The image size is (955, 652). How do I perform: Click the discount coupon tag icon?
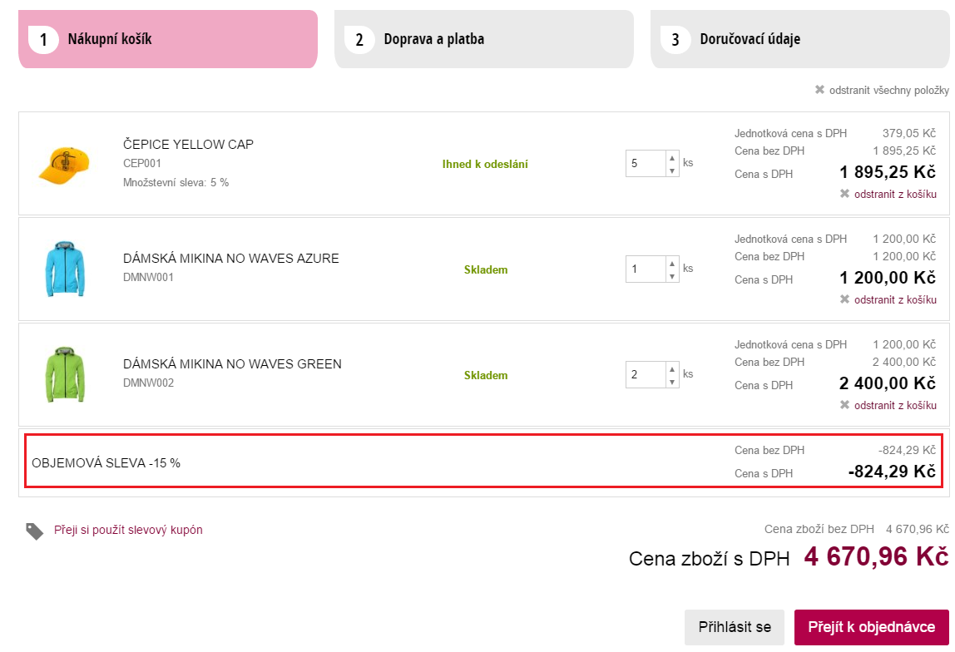(x=35, y=531)
